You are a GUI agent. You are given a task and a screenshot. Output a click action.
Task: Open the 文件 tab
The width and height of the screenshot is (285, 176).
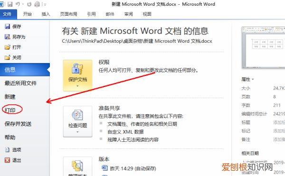tap(9, 14)
